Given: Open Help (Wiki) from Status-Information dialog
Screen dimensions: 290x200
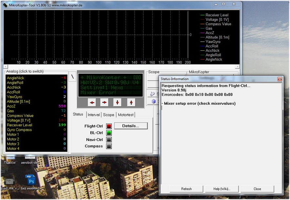Looking at the screenshot, I should pyautogui.click(x=222, y=189).
